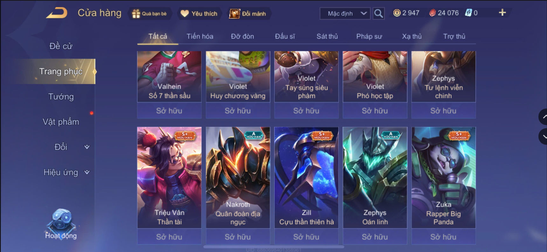Open the search magnifier icon

pos(378,13)
